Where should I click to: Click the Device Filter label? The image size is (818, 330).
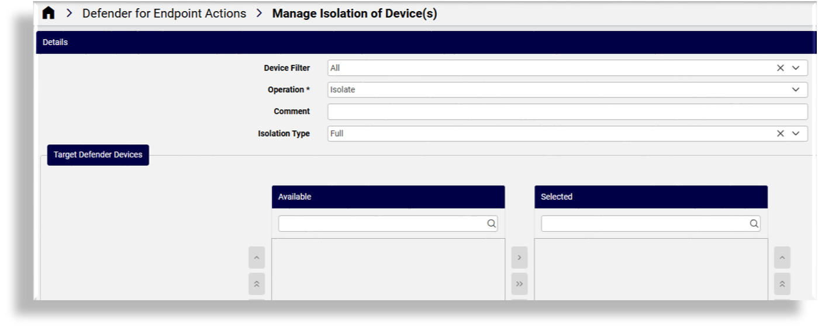[287, 68]
